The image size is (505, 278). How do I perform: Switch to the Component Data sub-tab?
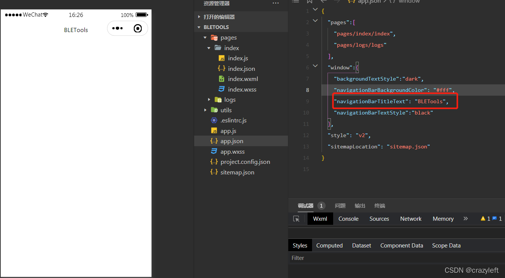click(x=401, y=246)
